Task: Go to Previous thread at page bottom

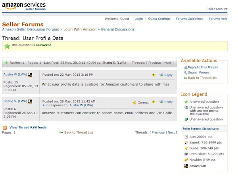Action: coord(158,132)
